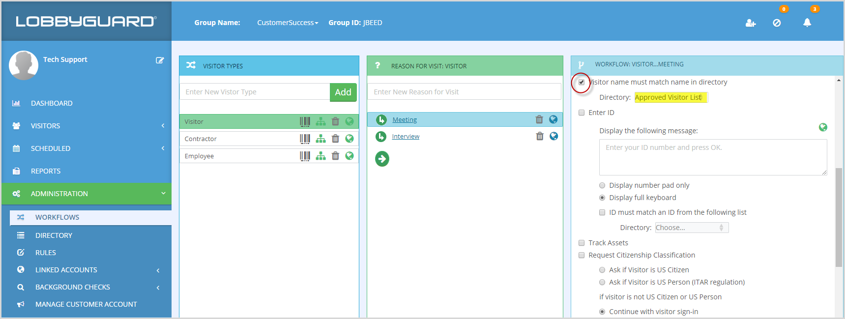Click the edit profile pencil icon

(x=160, y=60)
